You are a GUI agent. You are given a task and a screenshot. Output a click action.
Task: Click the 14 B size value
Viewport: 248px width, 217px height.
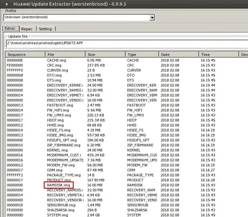tap(91, 175)
